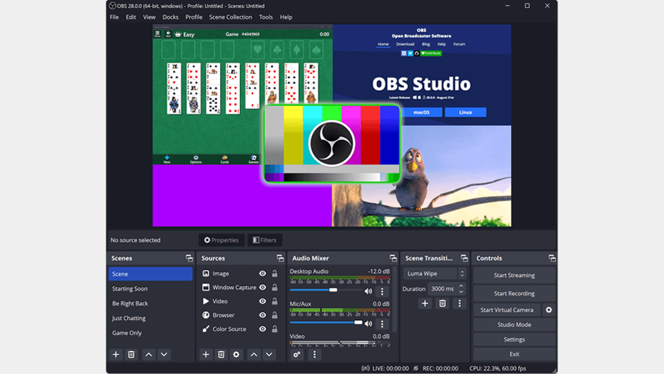Open Desktop Audio three-dot options
The image size is (664, 374).
[x=382, y=292]
